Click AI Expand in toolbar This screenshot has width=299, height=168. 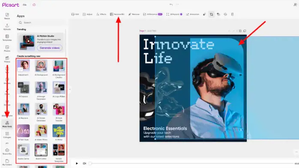click(174, 14)
